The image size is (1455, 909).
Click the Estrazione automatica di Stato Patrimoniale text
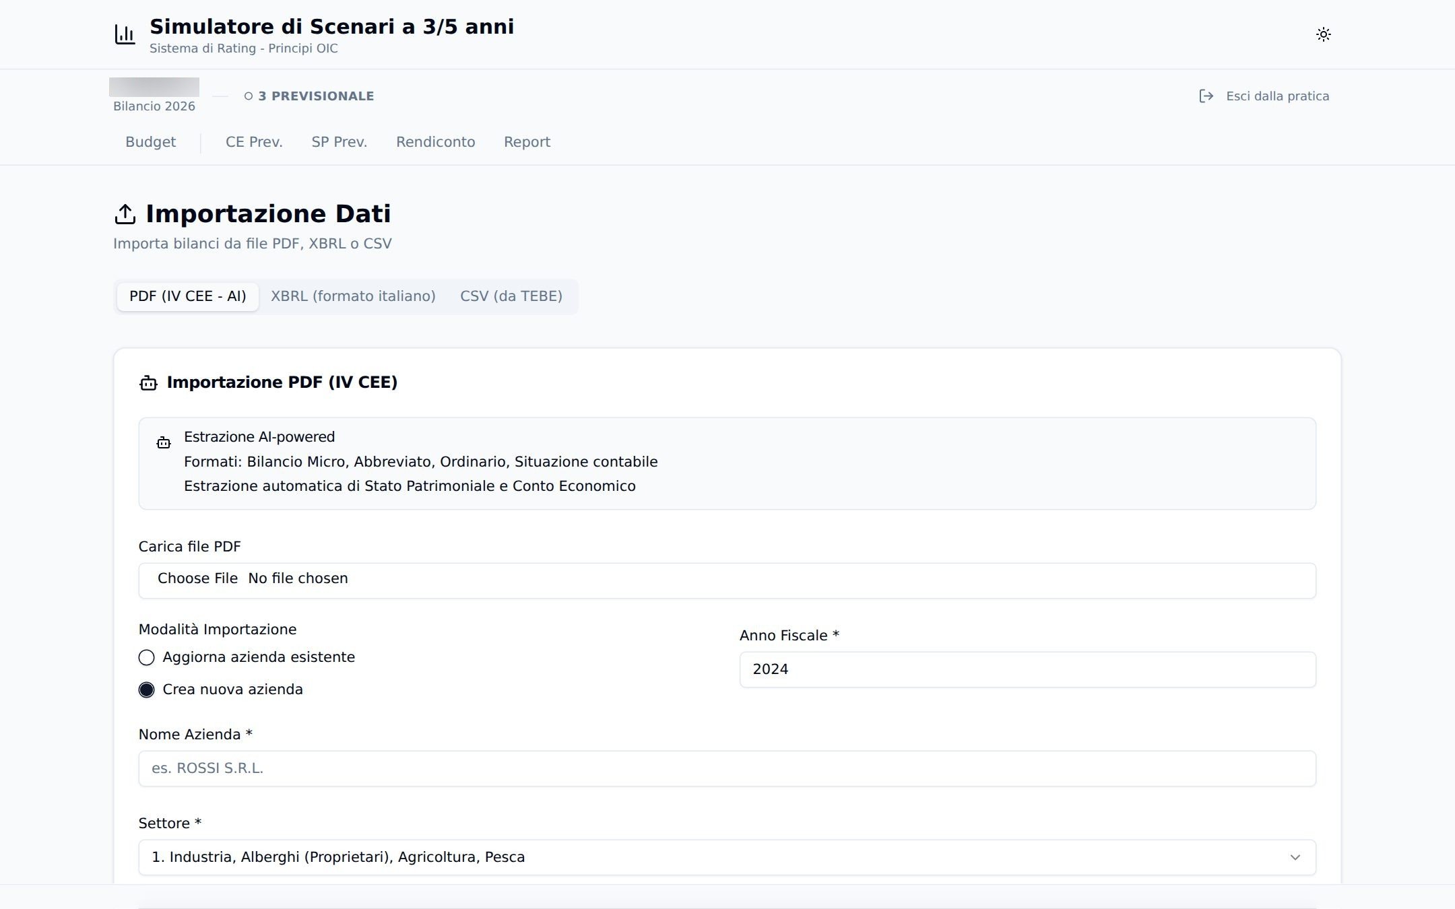click(410, 486)
